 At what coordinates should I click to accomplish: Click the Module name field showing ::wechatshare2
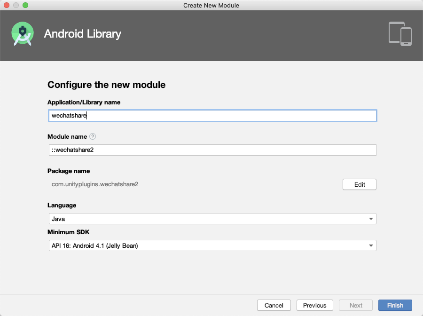click(x=212, y=150)
